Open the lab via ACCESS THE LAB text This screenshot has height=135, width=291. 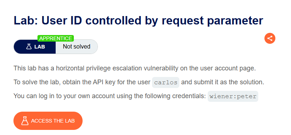click(x=53, y=121)
